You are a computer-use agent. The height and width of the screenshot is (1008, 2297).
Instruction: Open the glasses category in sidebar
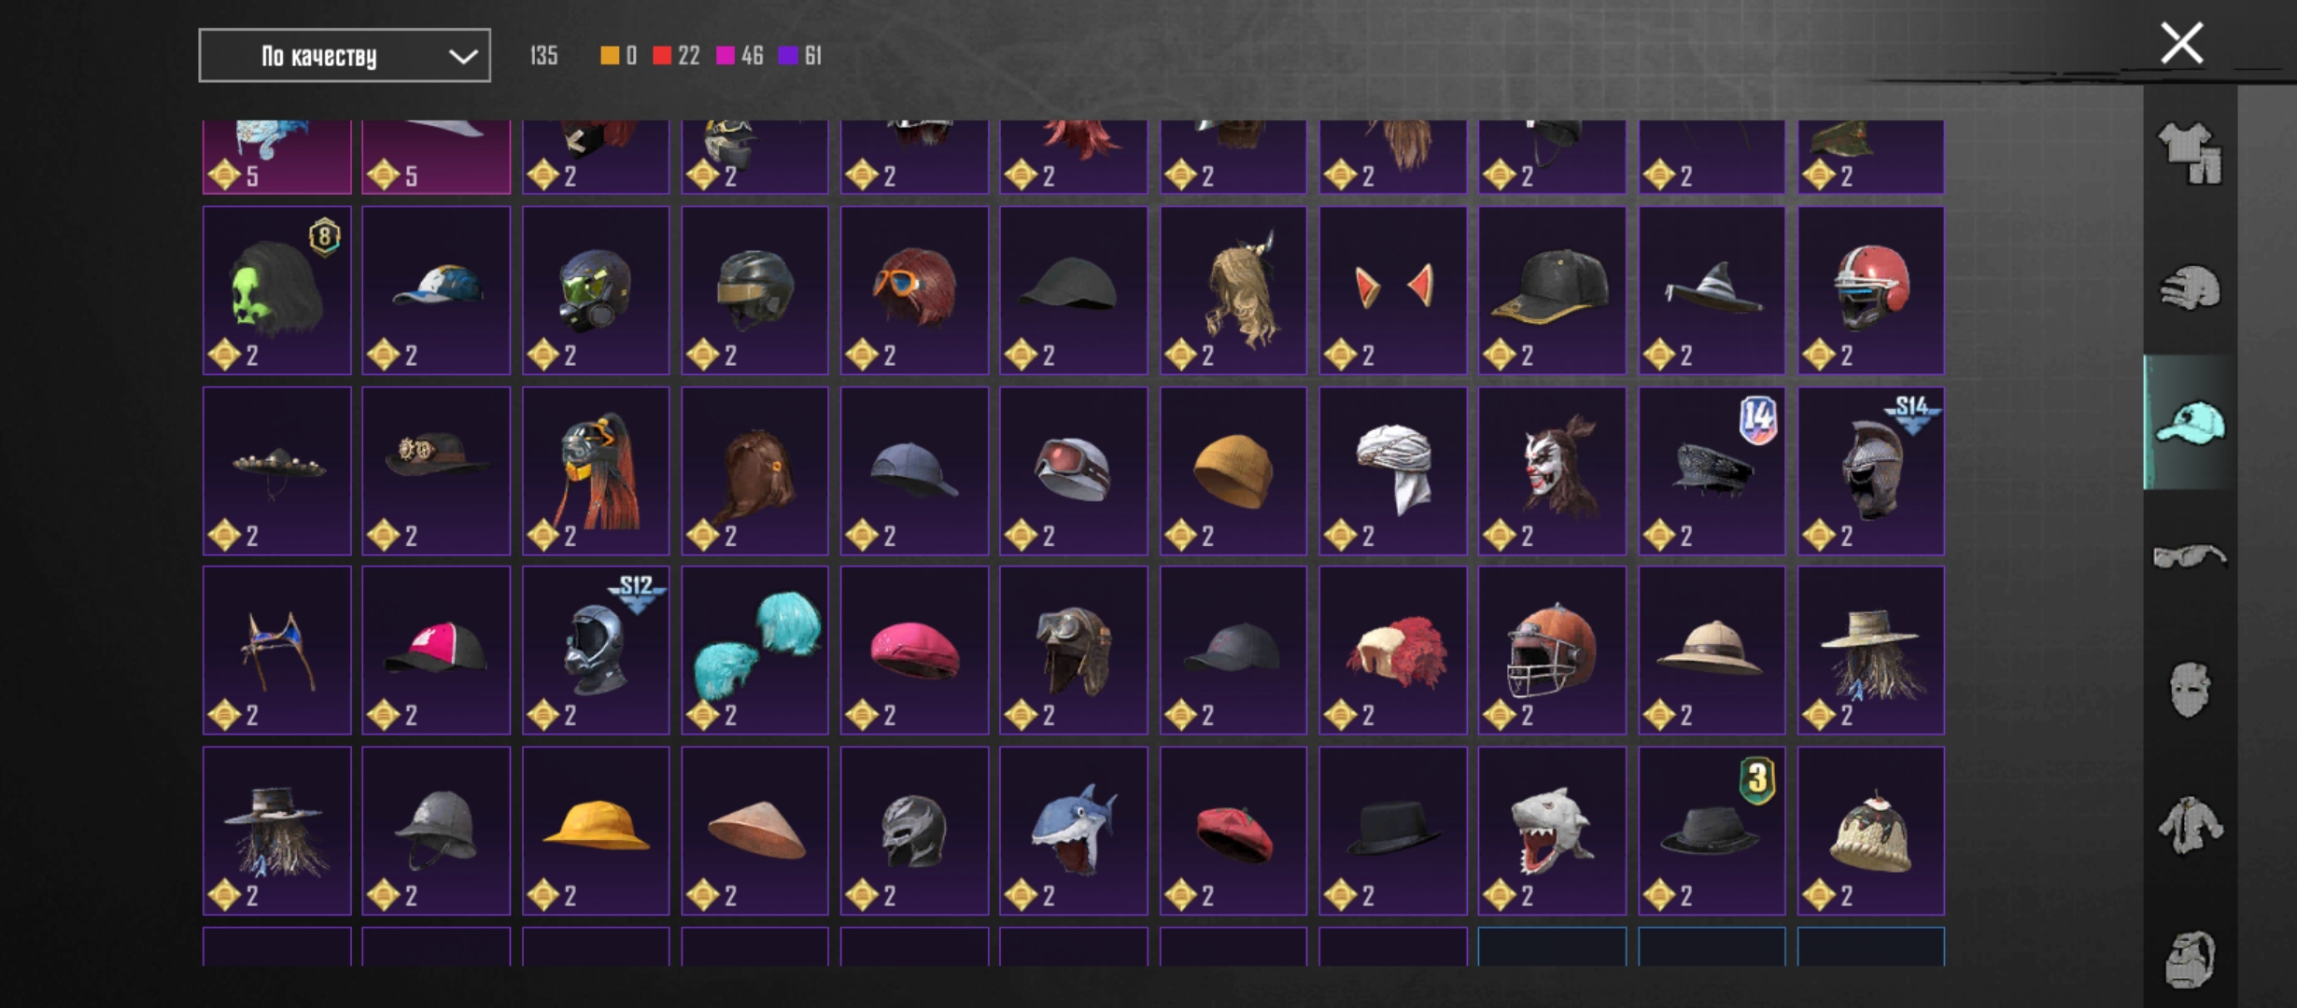pyautogui.click(x=2190, y=556)
